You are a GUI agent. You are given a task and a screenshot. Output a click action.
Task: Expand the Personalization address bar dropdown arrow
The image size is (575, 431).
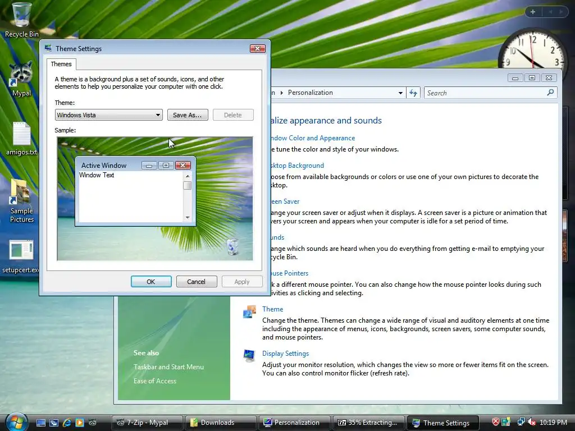[400, 93]
